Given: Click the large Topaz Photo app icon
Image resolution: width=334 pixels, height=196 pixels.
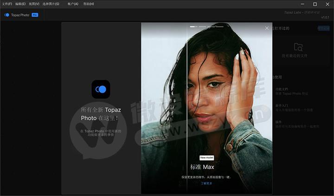Looking at the screenshot, I should click(101, 89).
